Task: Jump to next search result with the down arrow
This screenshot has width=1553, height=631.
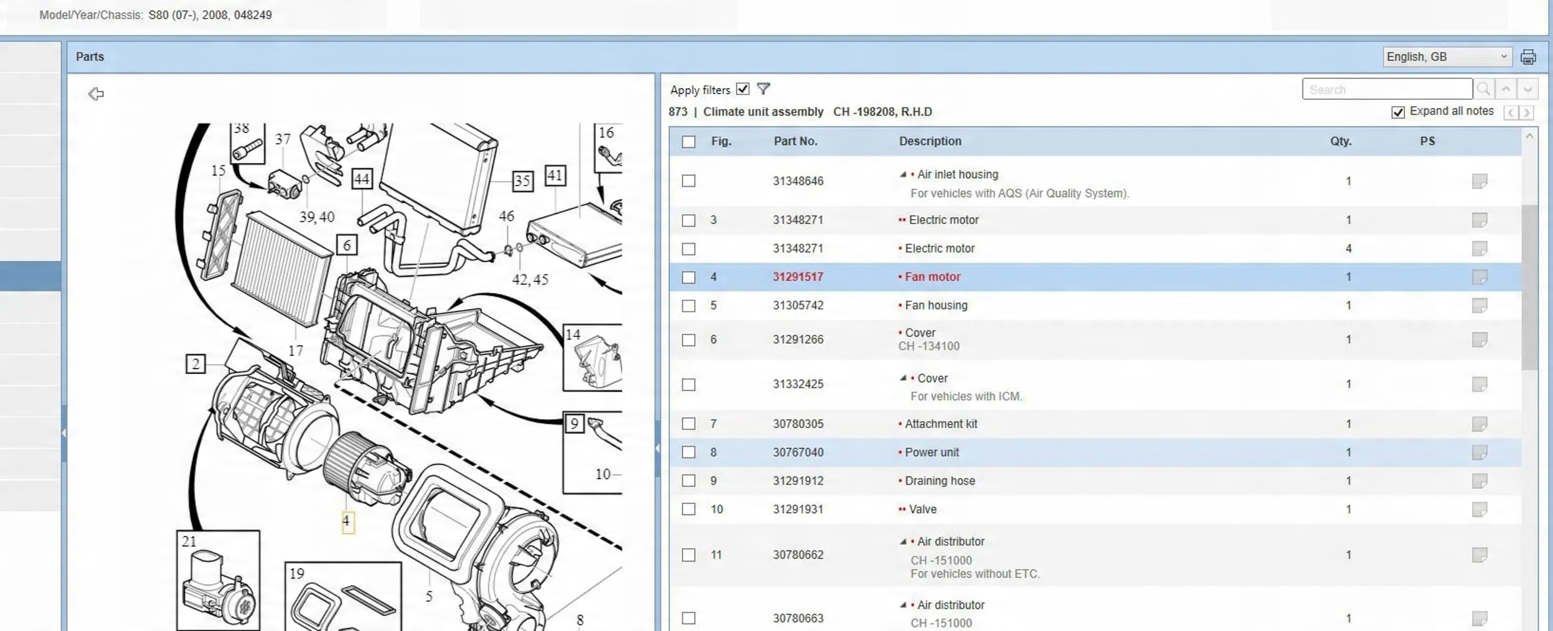Action: 1528,89
